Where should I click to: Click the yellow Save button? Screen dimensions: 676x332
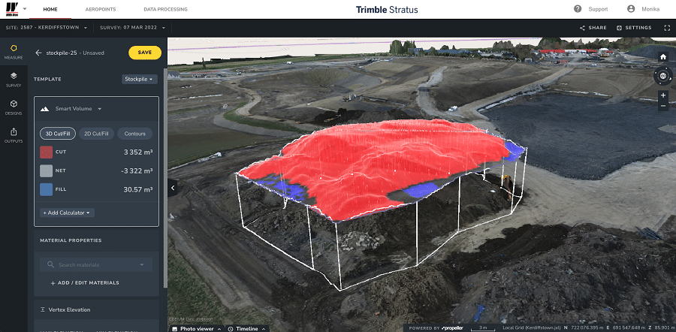[x=144, y=53]
